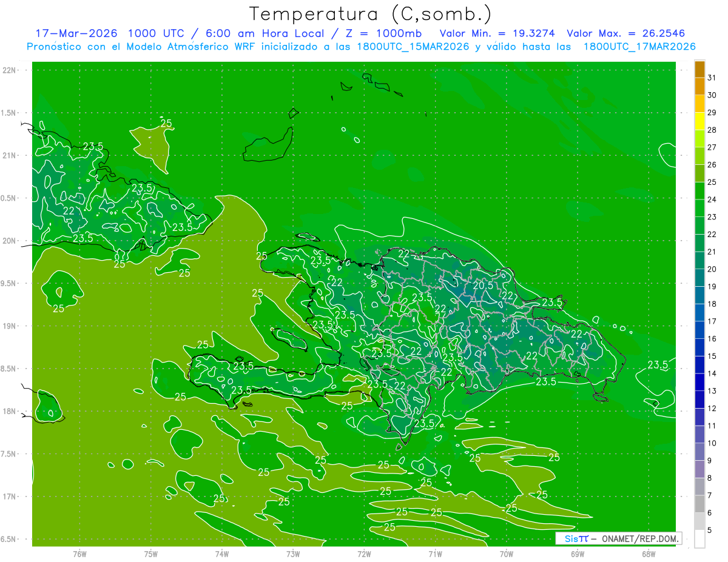Click the '69W' longitude axis label
The image size is (728, 562).
[x=578, y=555]
